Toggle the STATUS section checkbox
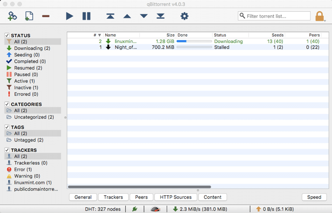The width and height of the screenshot is (332, 213). 7,35
